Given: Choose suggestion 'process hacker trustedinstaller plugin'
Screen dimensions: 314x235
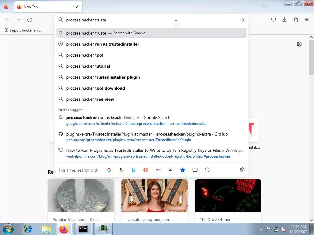Looking at the screenshot, I should (151, 77).
